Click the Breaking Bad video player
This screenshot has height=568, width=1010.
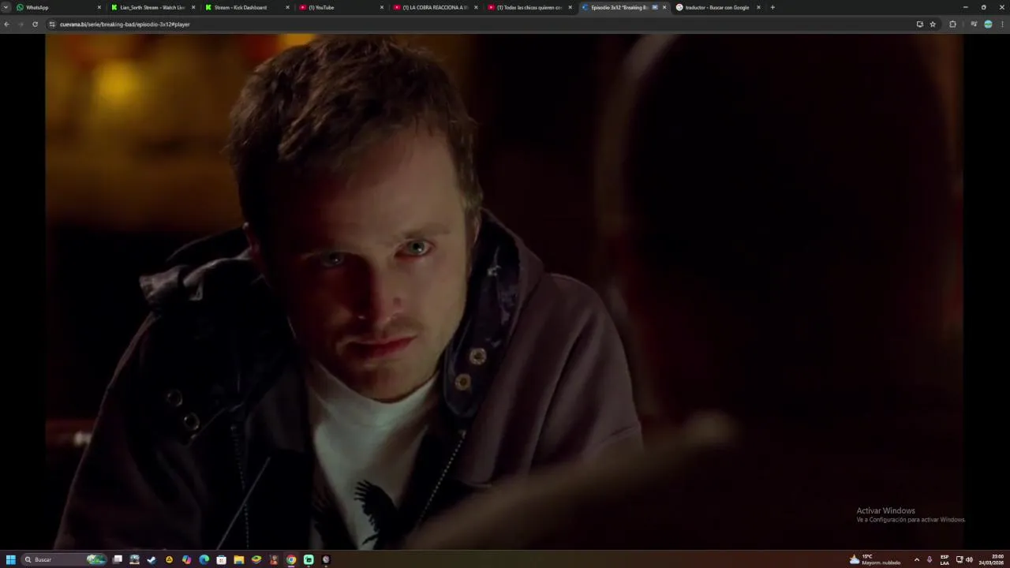pos(505,292)
